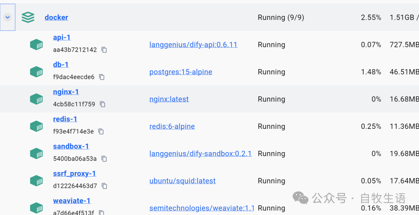
Task: Select redis-1 memory value 11.36MB
Action: (x=404, y=127)
